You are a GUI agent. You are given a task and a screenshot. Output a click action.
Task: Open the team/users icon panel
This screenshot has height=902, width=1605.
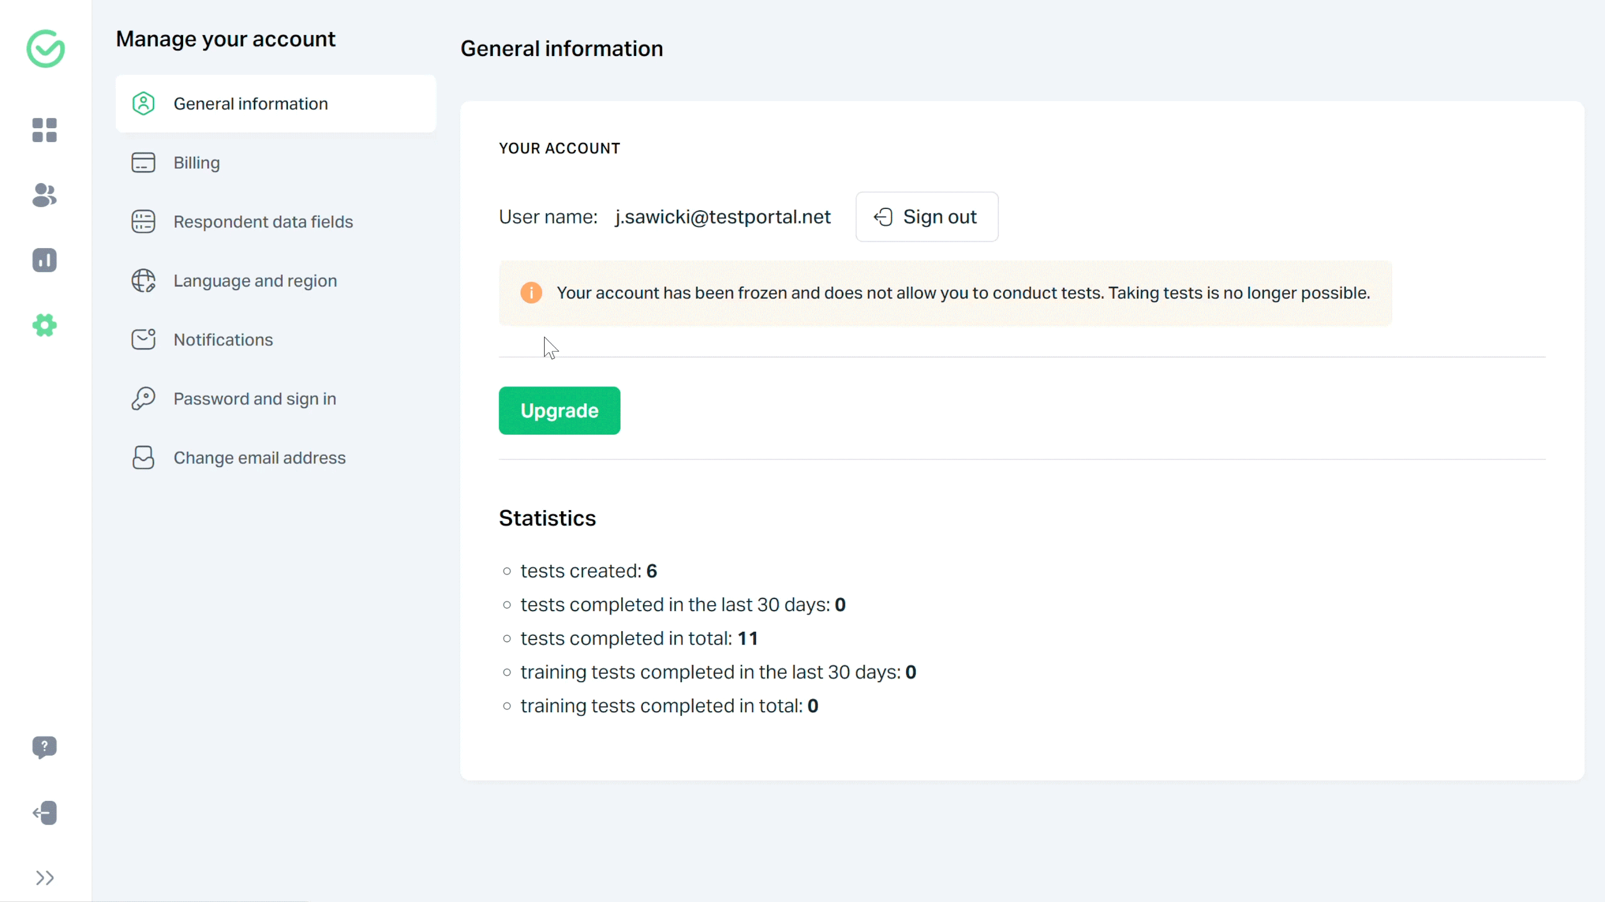pos(44,195)
